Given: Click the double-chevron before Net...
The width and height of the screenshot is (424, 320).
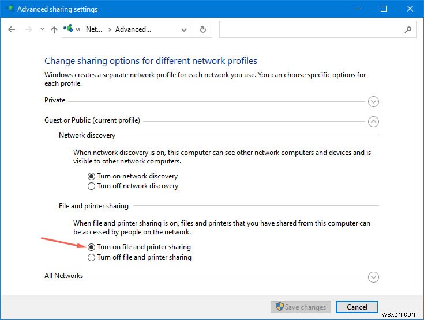Looking at the screenshot, I should (x=78, y=29).
